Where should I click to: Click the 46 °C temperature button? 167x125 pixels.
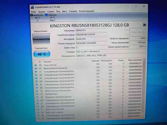[x=42, y=54]
